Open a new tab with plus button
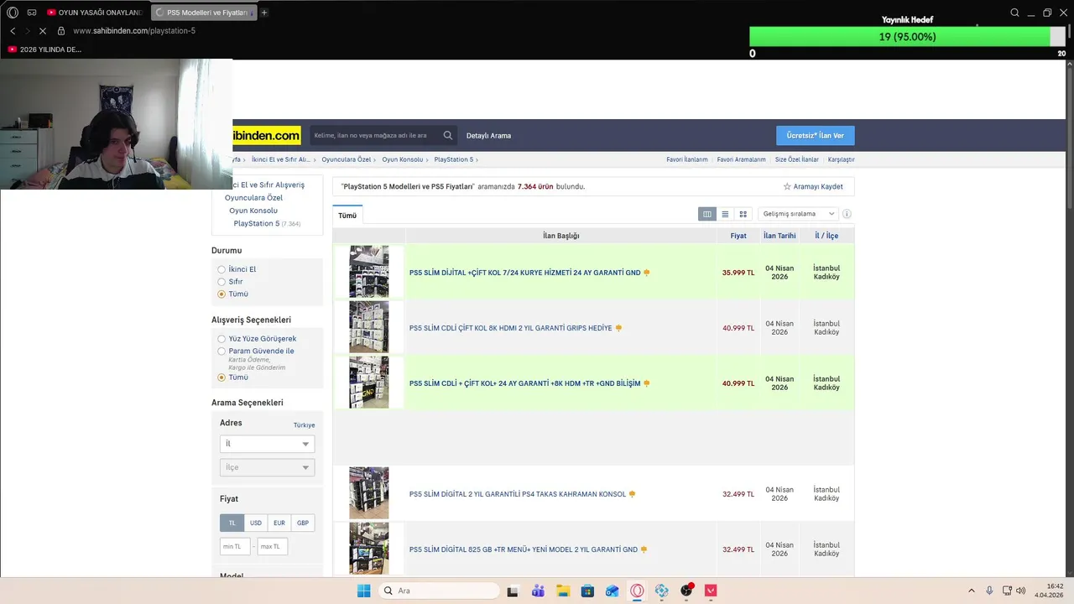 pos(264,13)
